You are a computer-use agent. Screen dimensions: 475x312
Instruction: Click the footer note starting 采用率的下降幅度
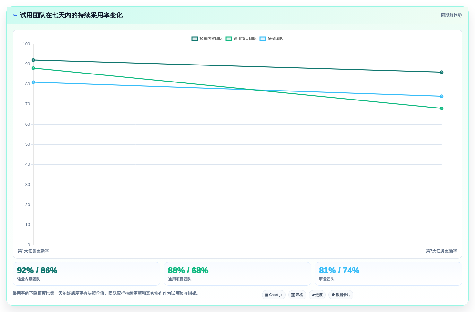(107, 293)
